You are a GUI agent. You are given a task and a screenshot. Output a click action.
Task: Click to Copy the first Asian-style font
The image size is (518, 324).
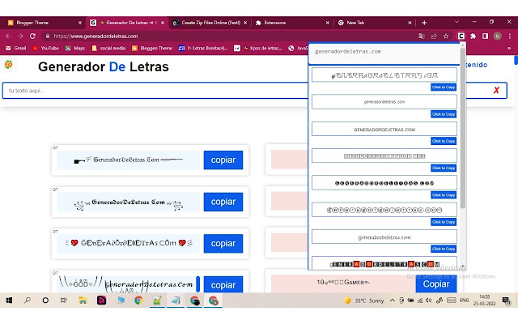click(x=444, y=87)
